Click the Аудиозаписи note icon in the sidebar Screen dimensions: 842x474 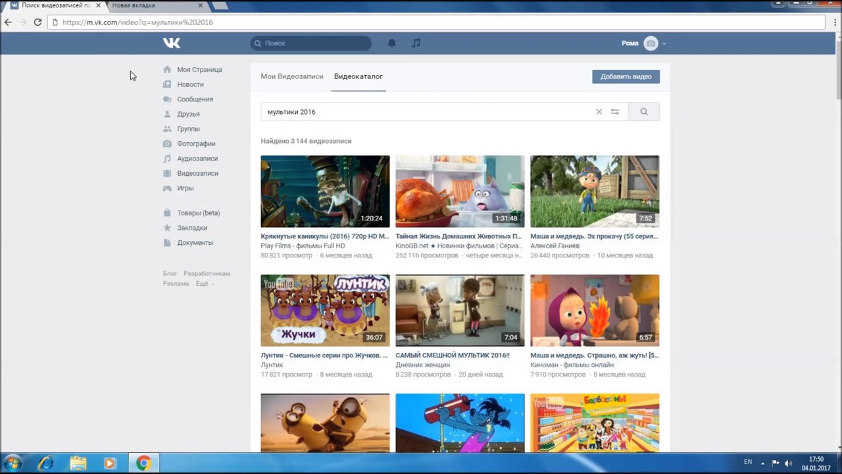click(x=167, y=159)
